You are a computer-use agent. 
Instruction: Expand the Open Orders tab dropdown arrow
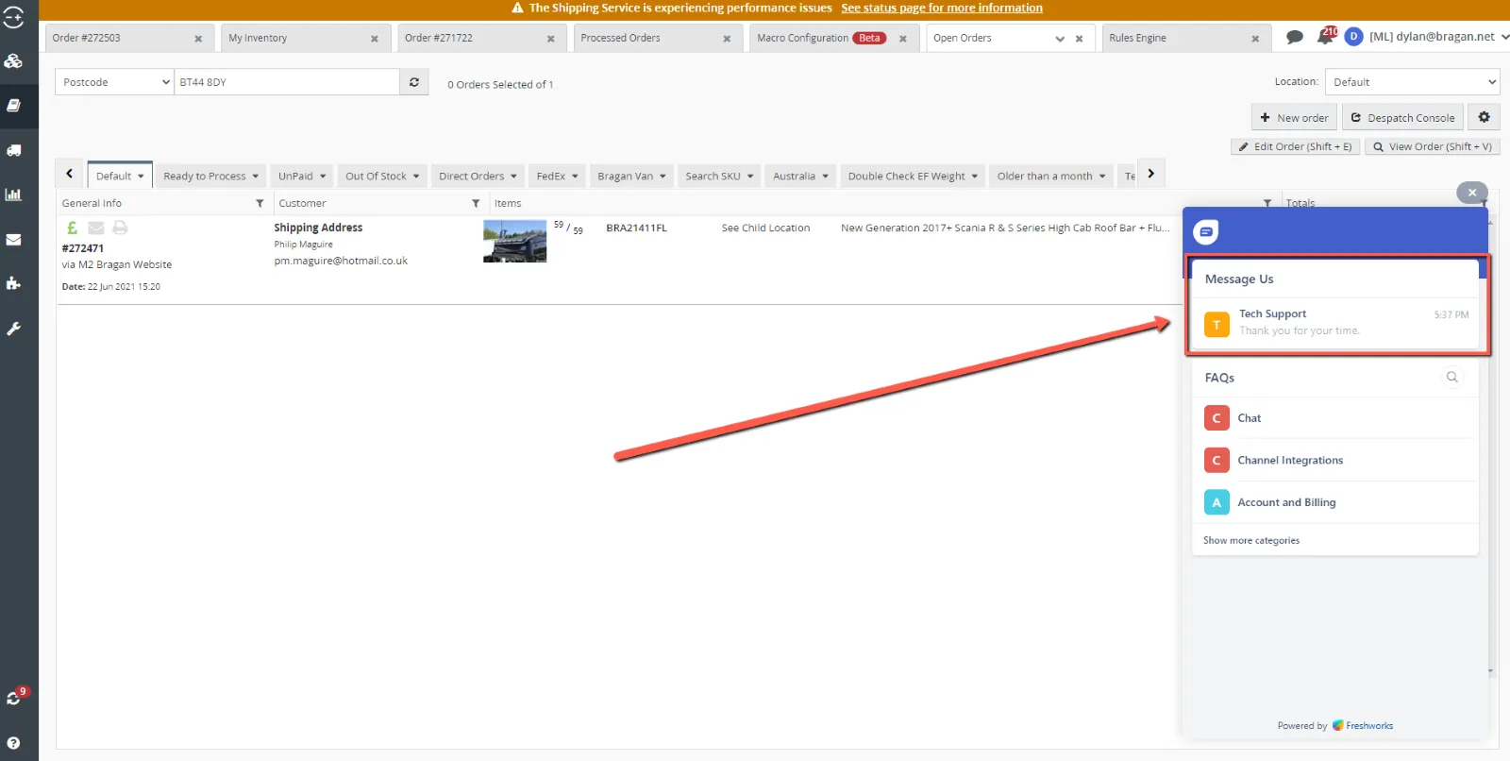tap(1060, 39)
